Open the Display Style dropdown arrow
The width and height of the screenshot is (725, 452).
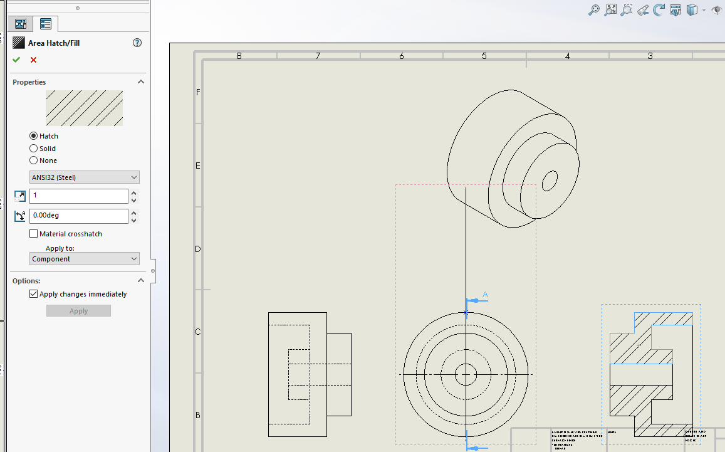click(x=704, y=10)
